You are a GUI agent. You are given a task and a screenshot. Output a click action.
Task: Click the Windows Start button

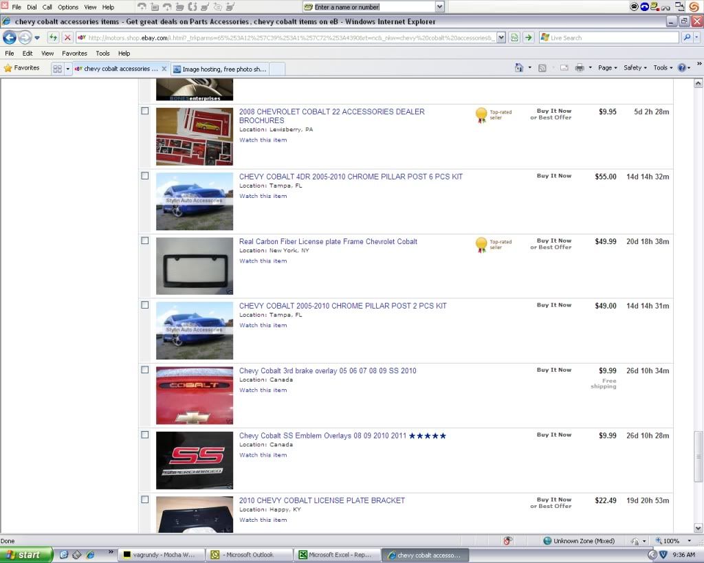(x=25, y=555)
